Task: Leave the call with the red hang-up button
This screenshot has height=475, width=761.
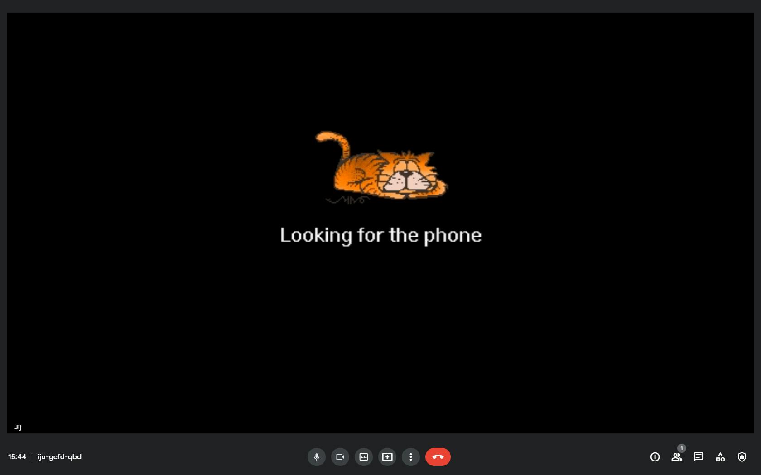Action: tap(438, 457)
